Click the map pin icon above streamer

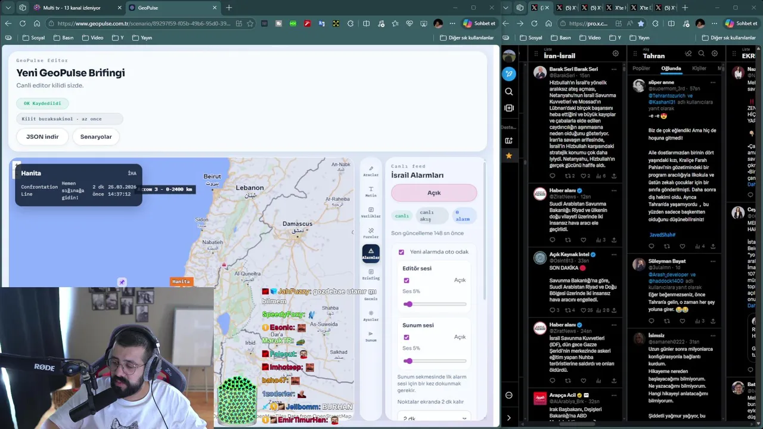click(122, 282)
